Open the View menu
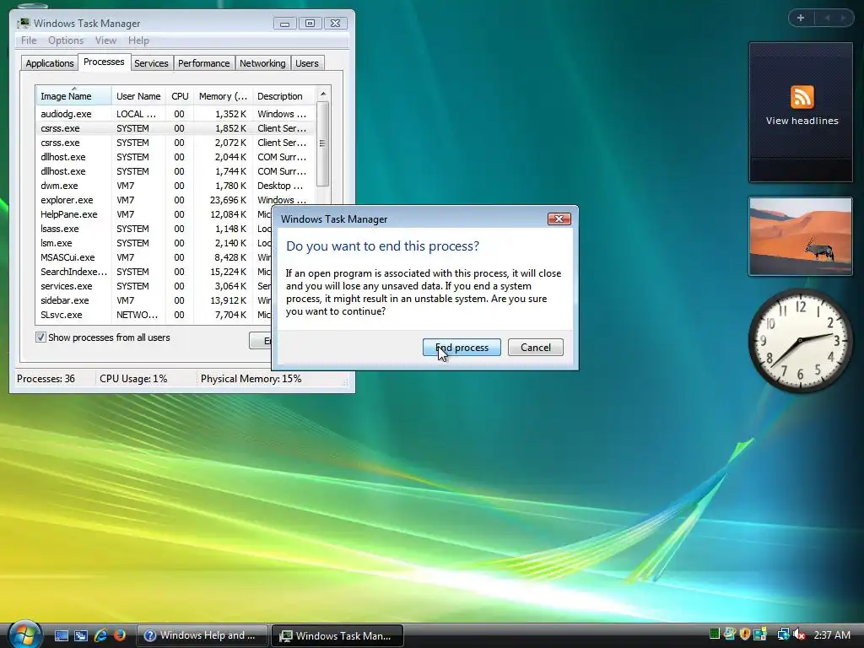The width and height of the screenshot is (864, 648). click(105, 40)
